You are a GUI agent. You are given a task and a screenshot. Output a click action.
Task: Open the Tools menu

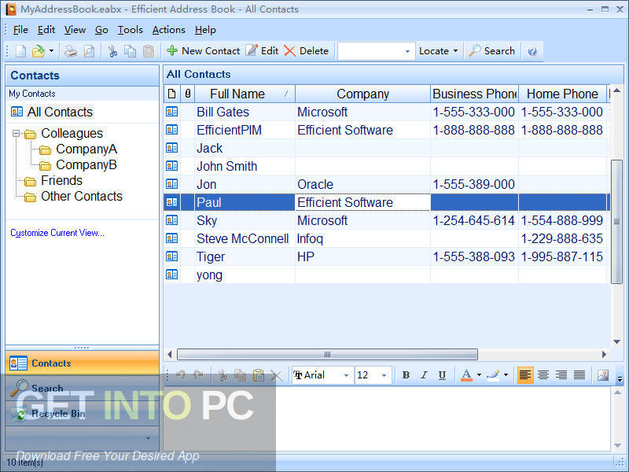[x=130, y=30]
